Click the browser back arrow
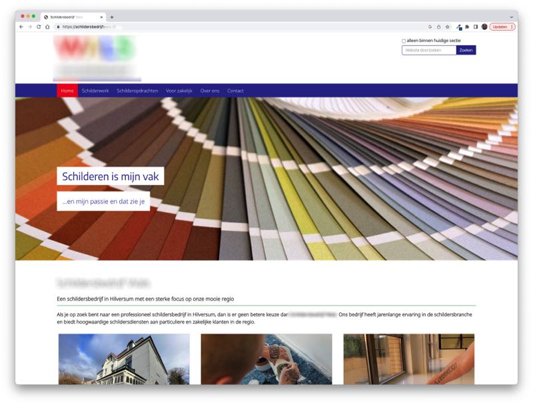The width and height of the screenshot is (533, 405). point(21,27)
